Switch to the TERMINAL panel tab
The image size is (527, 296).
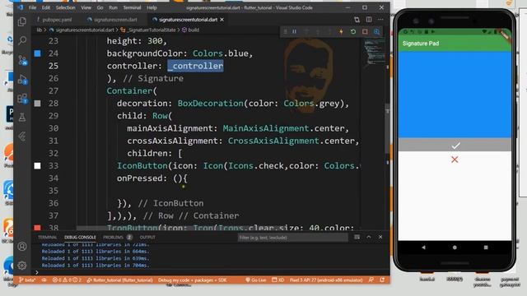click(x=48, y=238)
